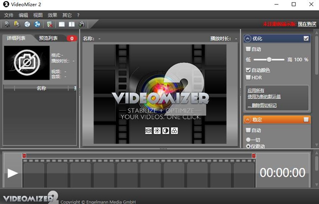Collapse the 稳定 panel with its chevron
The height and width of the screenshot is (204, 319).
click(247, 120)
